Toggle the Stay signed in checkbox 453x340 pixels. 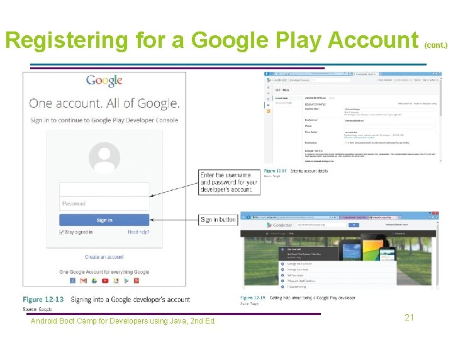point(62,232)
